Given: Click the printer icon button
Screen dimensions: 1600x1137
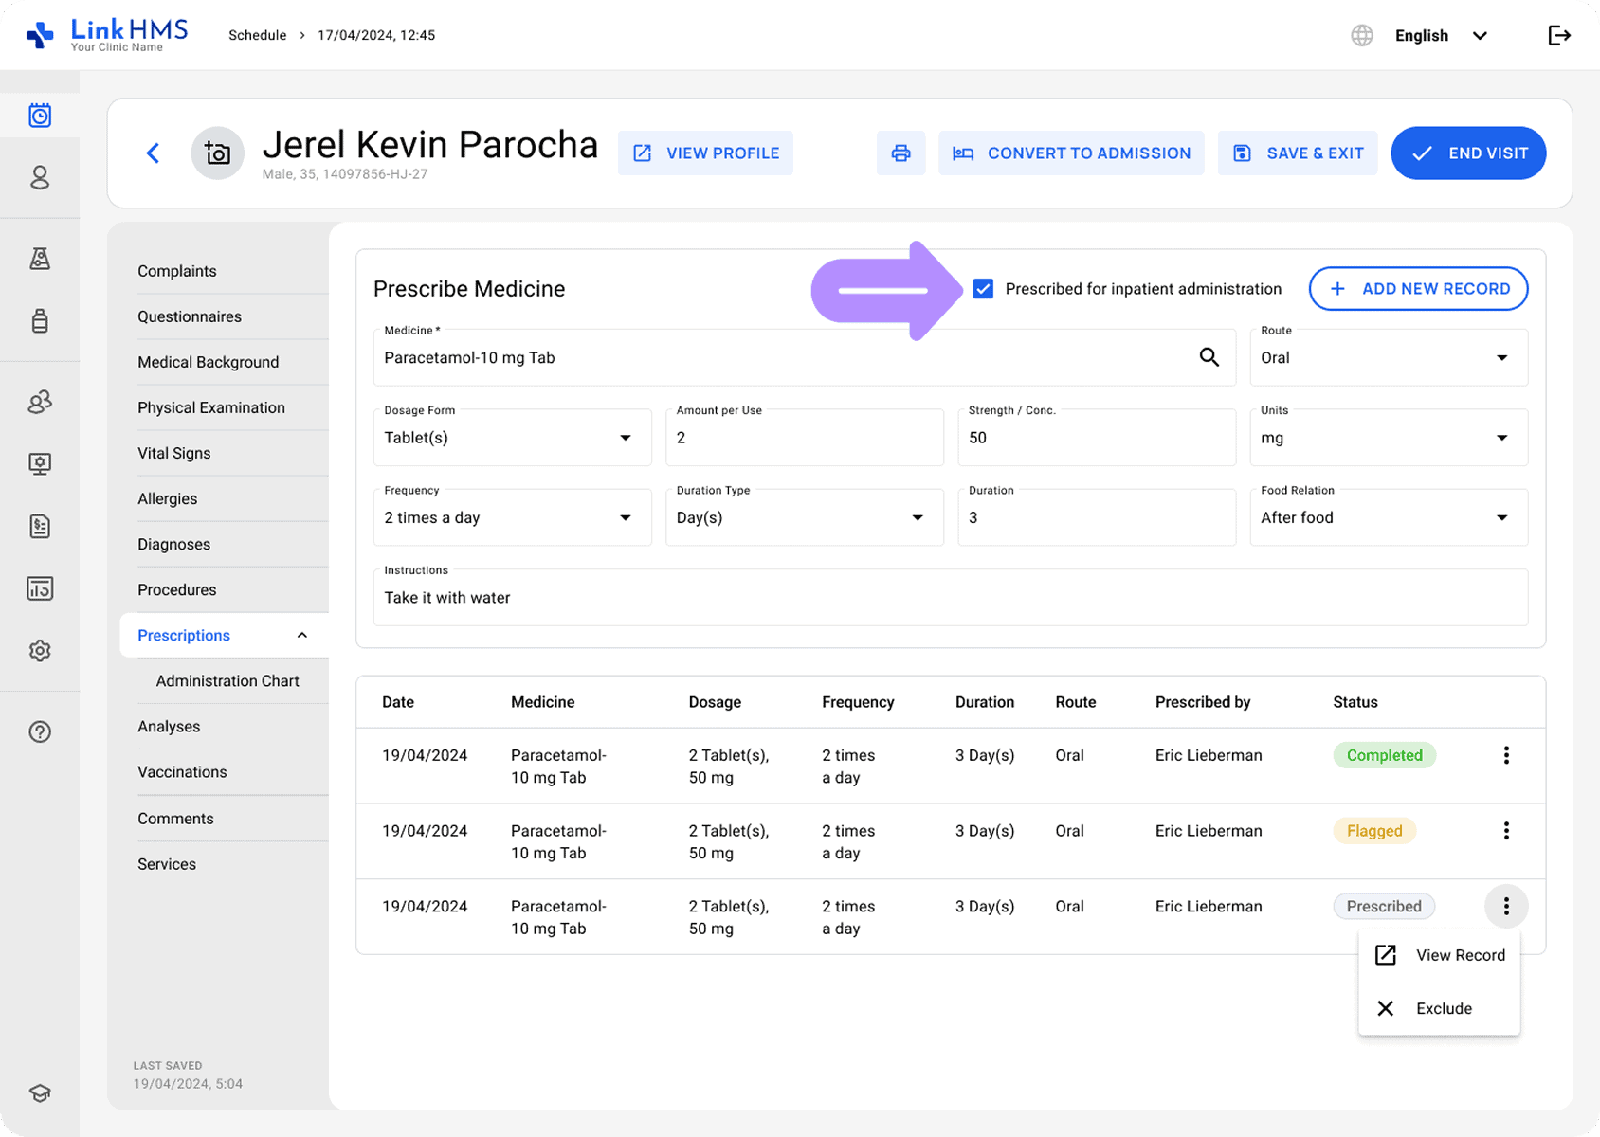Looking at the screenshot, I should [900, 153].
